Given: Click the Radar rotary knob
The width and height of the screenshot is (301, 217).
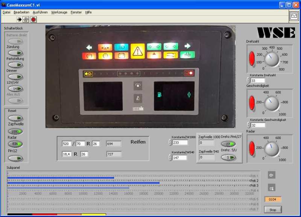Looking at the screenshot, I should (272, 149).
